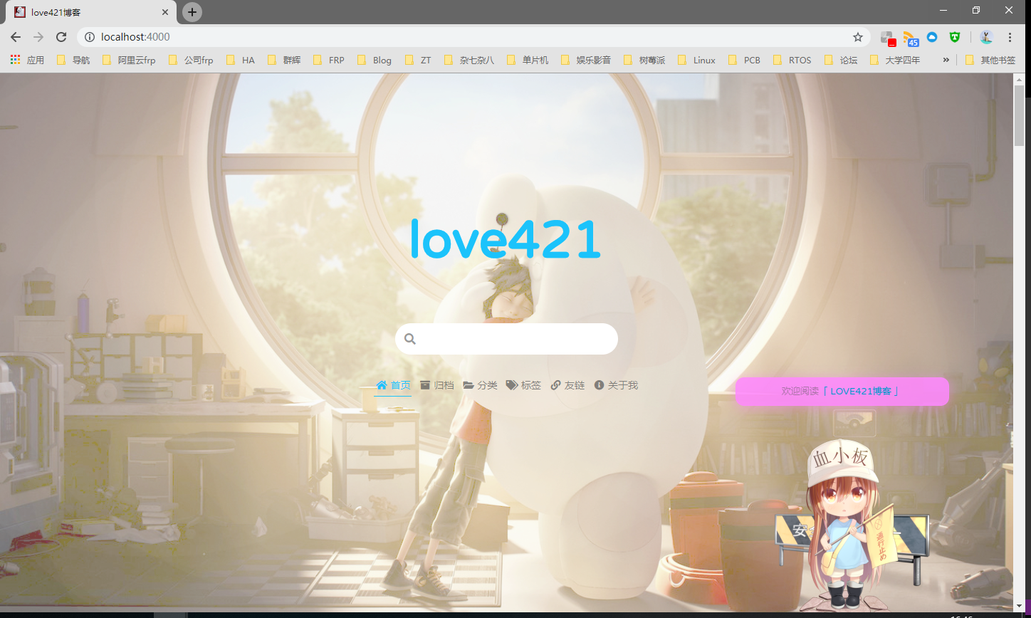Image resolution: width=1031 pixels, height=618 pixels.
Task: Click the magnifier icon inside the search box
Action: tap(410, 338)
